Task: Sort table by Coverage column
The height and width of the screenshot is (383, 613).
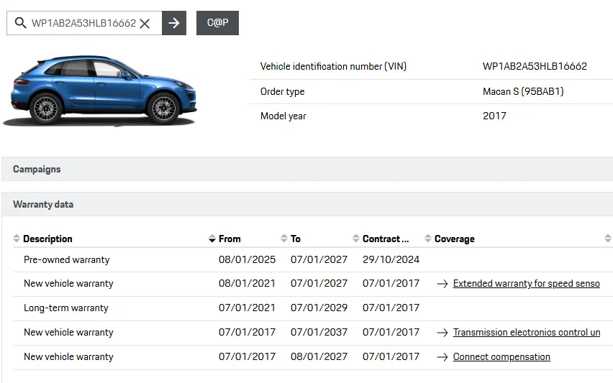Action: click(x=454, y=239)
